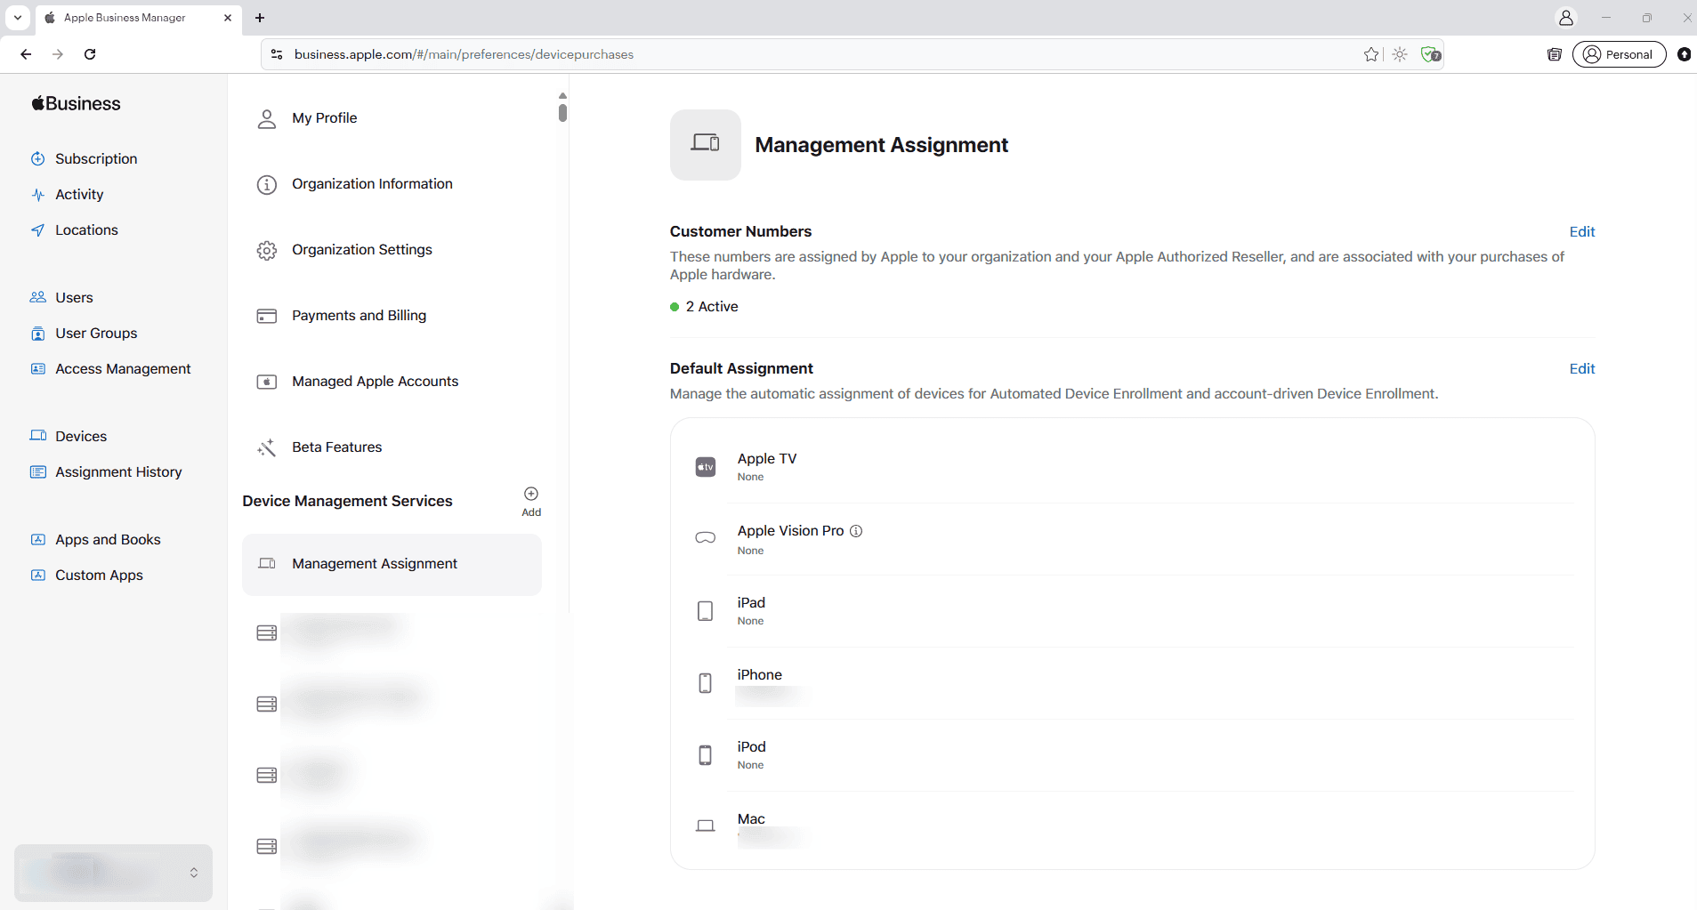Click the Organization Settings gear icon
Viewport: 1697px width, 910px height.
click(267, 250)
